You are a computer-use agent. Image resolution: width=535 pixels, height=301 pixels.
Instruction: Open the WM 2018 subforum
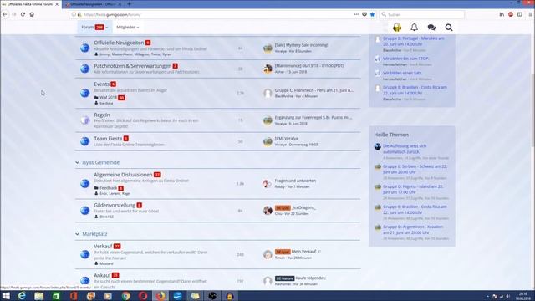(108, 98)
